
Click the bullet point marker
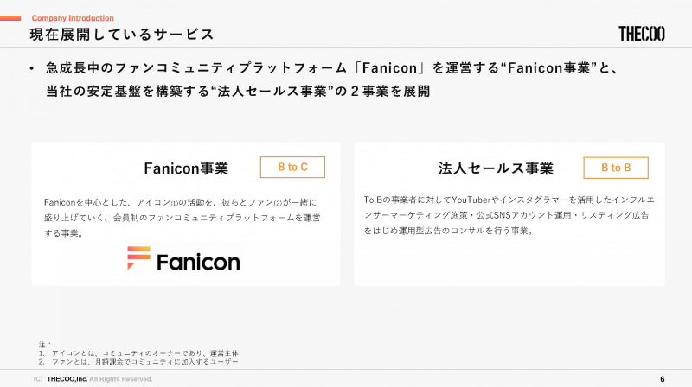[x=31, y=68]
